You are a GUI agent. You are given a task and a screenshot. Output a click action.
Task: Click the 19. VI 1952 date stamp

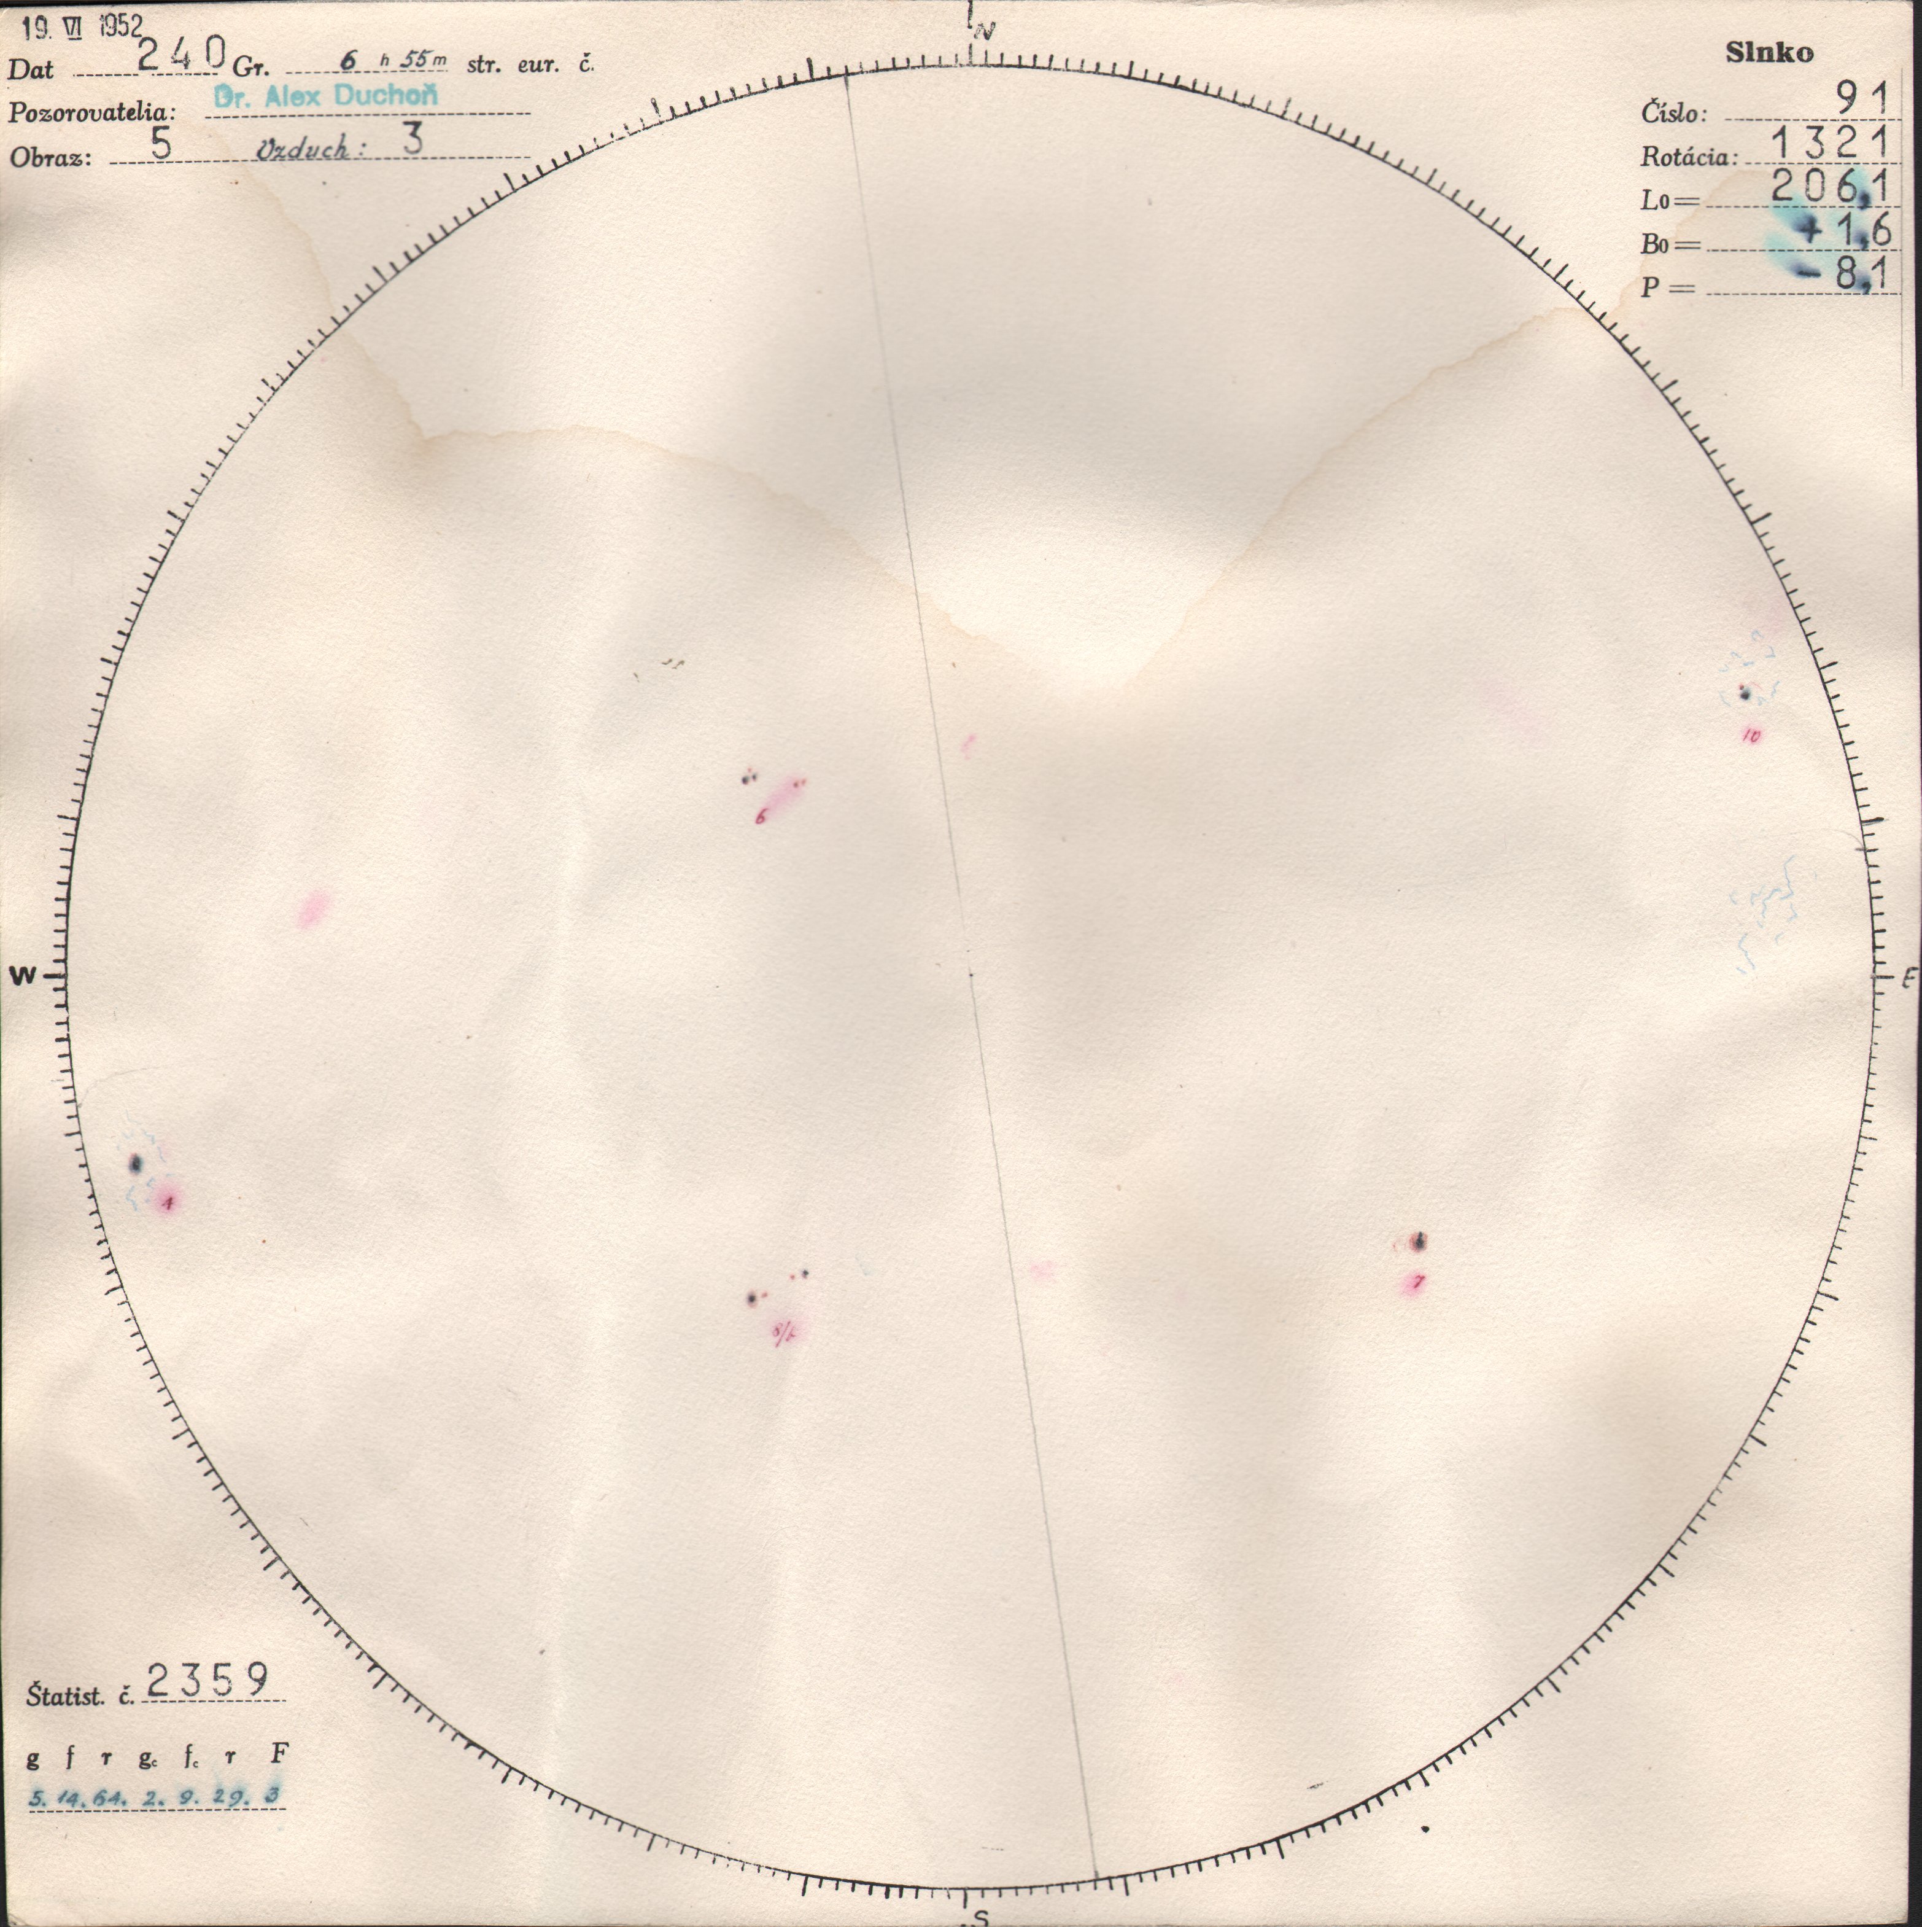point(83,27)
